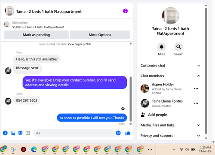
Task: Open the emoji picker in message box
Action: tap(118, 133)
